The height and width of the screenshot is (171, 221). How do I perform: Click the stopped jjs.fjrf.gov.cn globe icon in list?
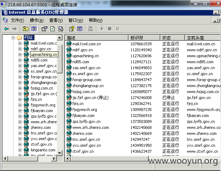[69, 97]
